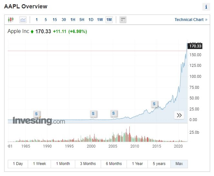Click the split marker near 2005

point(113,113)
